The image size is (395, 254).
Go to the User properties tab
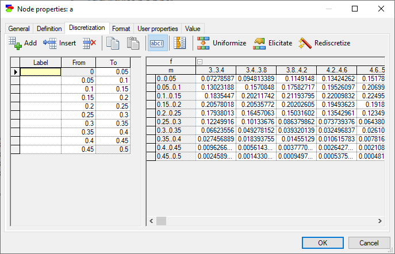(158, 29)
